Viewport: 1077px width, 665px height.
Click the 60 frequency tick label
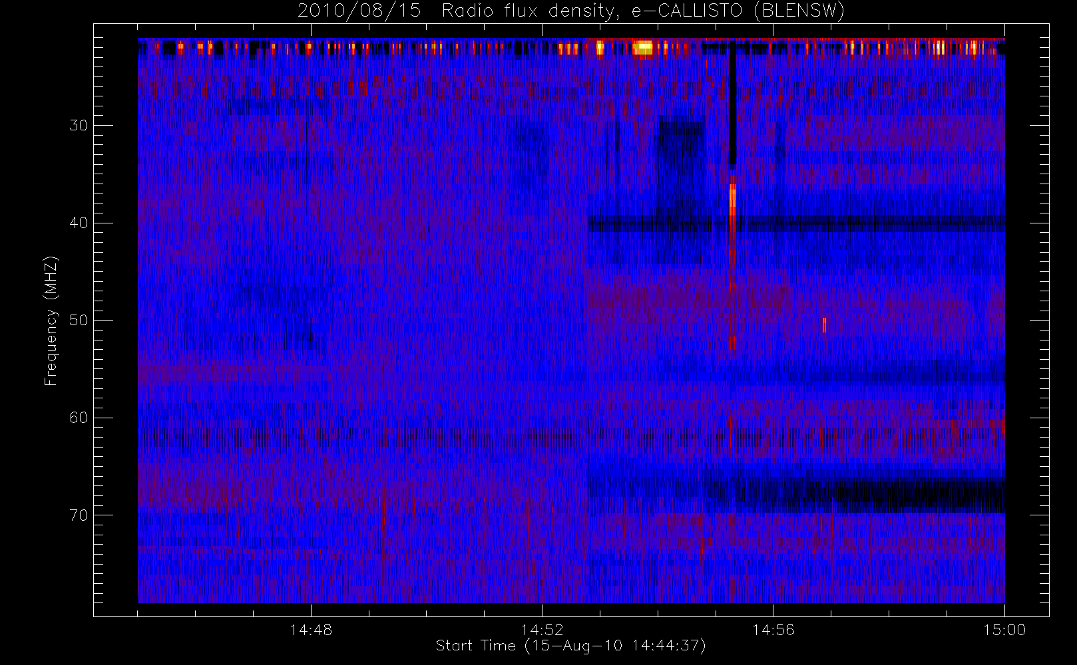click(x=79, y=418)
